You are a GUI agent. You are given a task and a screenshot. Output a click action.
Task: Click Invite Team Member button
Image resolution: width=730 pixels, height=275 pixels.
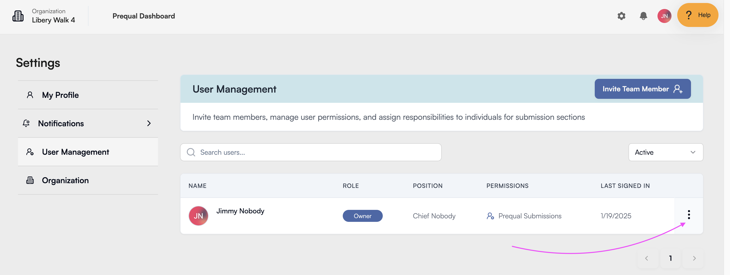click(x=642, y=89)
